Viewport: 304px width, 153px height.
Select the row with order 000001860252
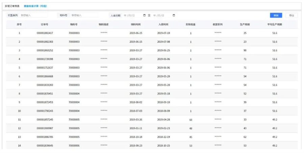coord(45,50)
